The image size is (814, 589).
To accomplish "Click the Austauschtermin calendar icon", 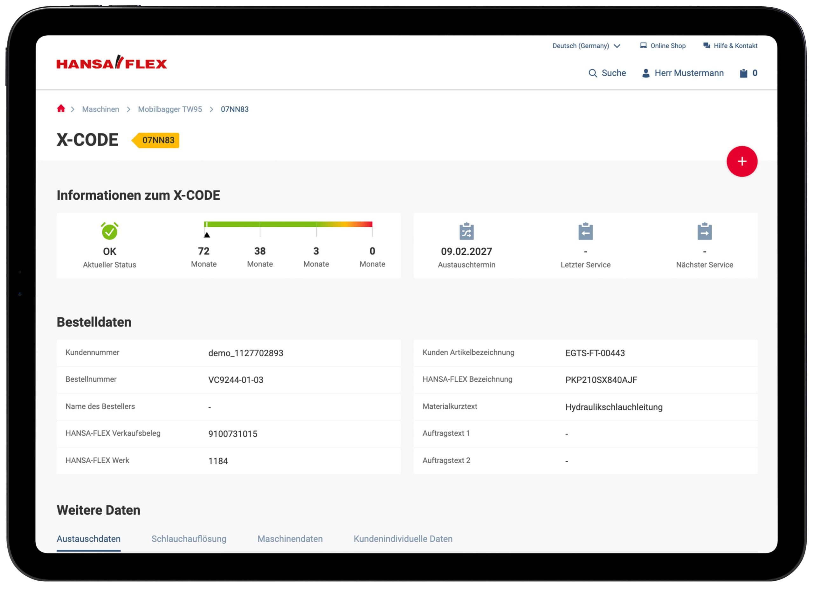I will click(x=466, y=231).
